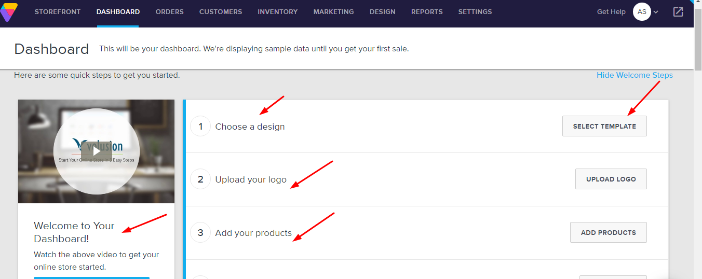Click the Upload Logo button
702x279 pixels.
pyautogui.click(x=611, y=179)
